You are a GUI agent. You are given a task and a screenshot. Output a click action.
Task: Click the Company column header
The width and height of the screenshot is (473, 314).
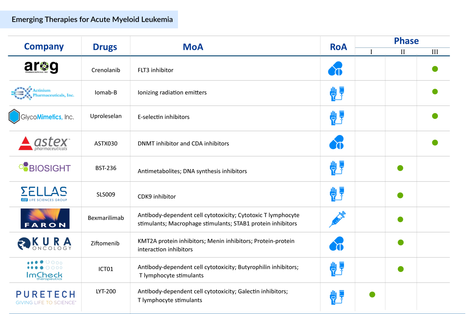point(44,46)
